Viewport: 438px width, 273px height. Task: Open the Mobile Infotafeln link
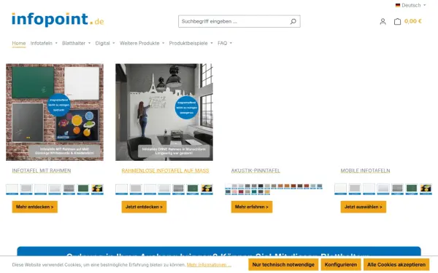365,170
